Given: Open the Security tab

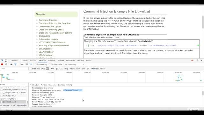Looking at the screenshot, I should pyautogui.click(x=80, y=60).
